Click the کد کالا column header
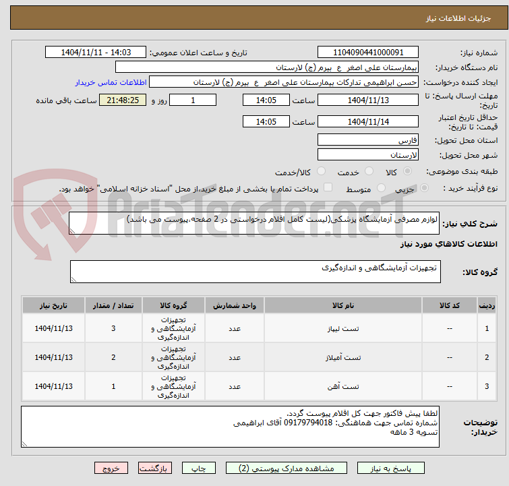 click(x=450, y=305)
